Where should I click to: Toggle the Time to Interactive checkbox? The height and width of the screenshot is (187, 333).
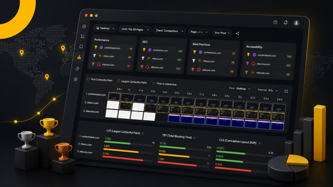tap(154, 83)
